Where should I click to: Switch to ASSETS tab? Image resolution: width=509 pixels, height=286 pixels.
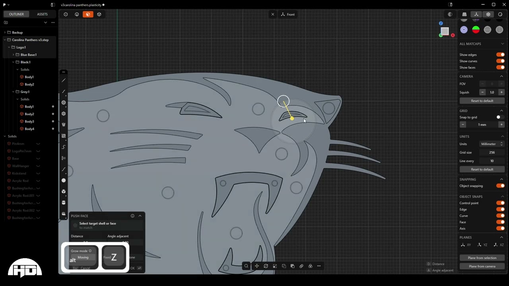click(42, 14)
